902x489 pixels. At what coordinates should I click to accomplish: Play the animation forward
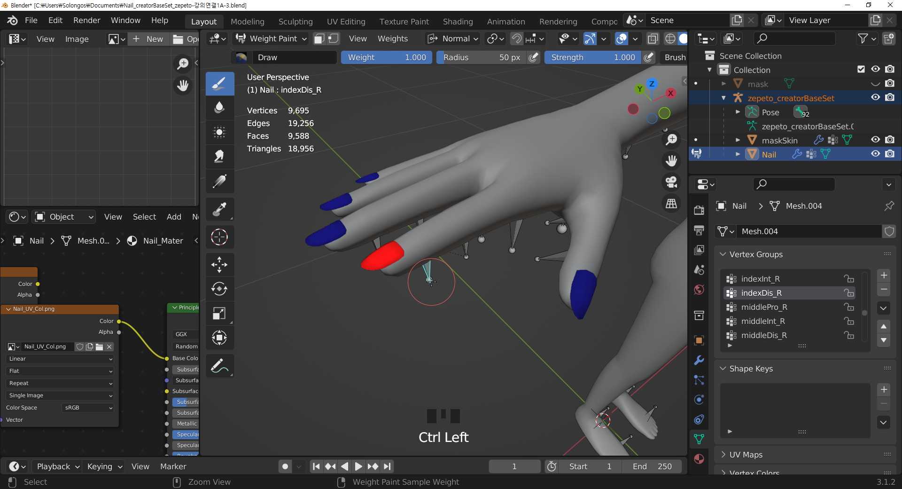[x=358, y=466]
